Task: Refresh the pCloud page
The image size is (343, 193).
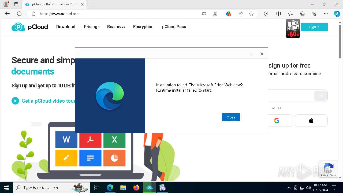Action: (19, 14)
